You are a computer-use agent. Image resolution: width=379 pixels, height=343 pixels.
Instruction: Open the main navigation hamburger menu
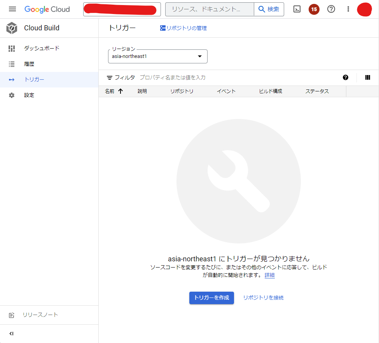tap(12, 9)
